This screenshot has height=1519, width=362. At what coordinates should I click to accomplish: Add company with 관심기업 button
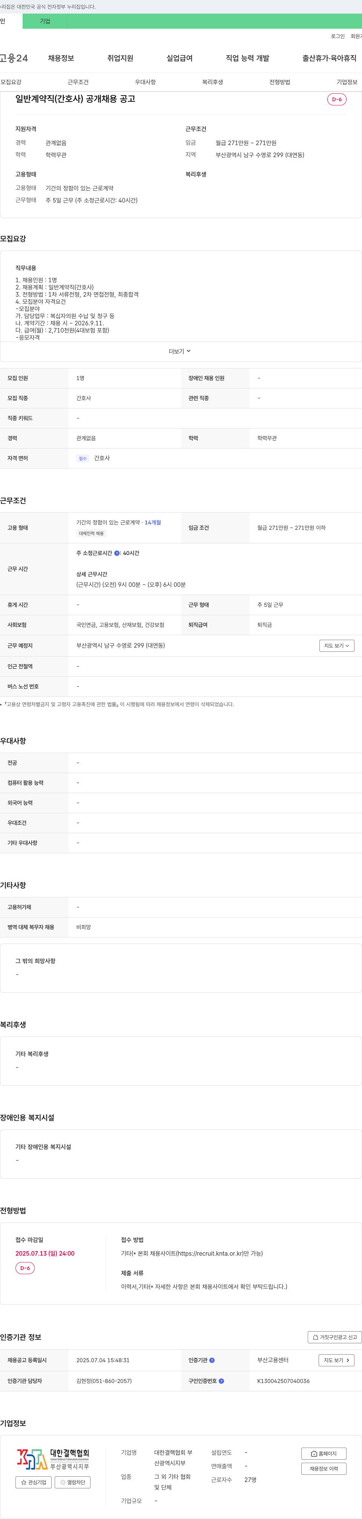34,1482
